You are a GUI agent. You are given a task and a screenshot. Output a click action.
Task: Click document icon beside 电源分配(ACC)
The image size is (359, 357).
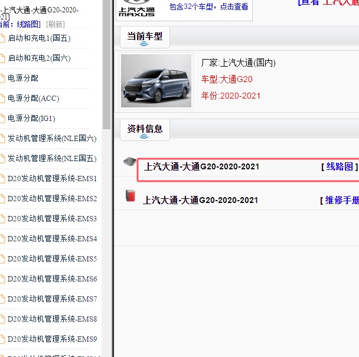pos(2,99)
